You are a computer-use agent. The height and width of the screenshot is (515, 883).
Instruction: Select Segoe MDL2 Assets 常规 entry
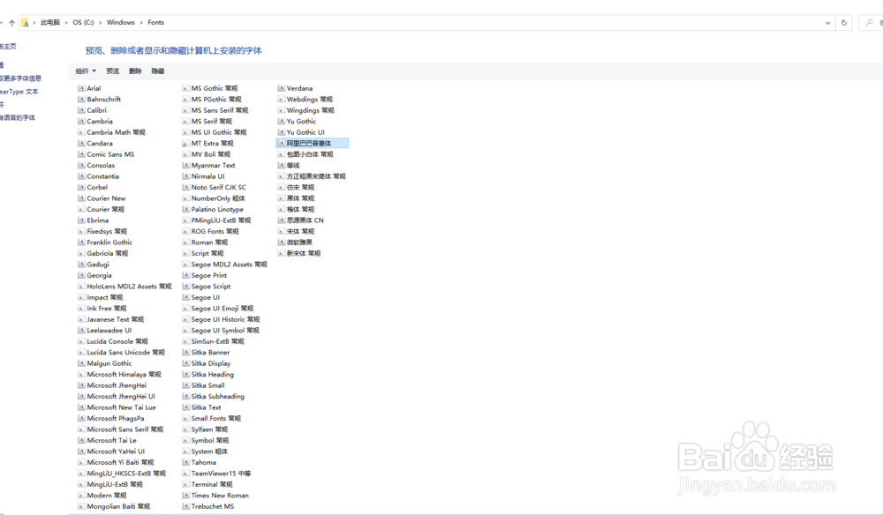[x=230, y=265]
